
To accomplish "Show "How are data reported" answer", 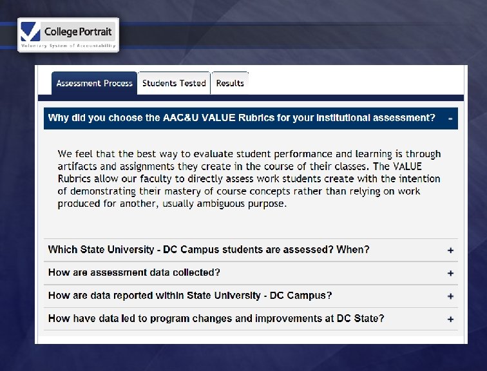I will click(190, 296).
